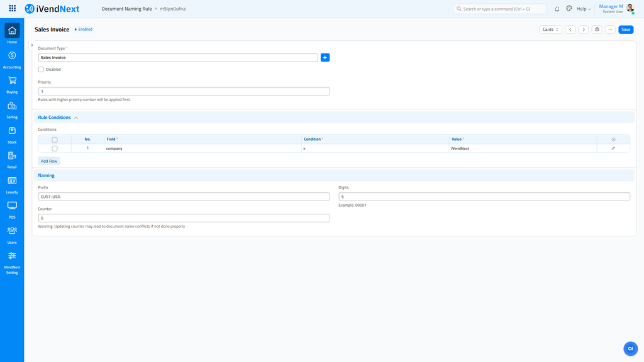The width and height of the screenshot is (644, 362).
Task: Enable the Disabled checkbox
Action: pos(41,69)
